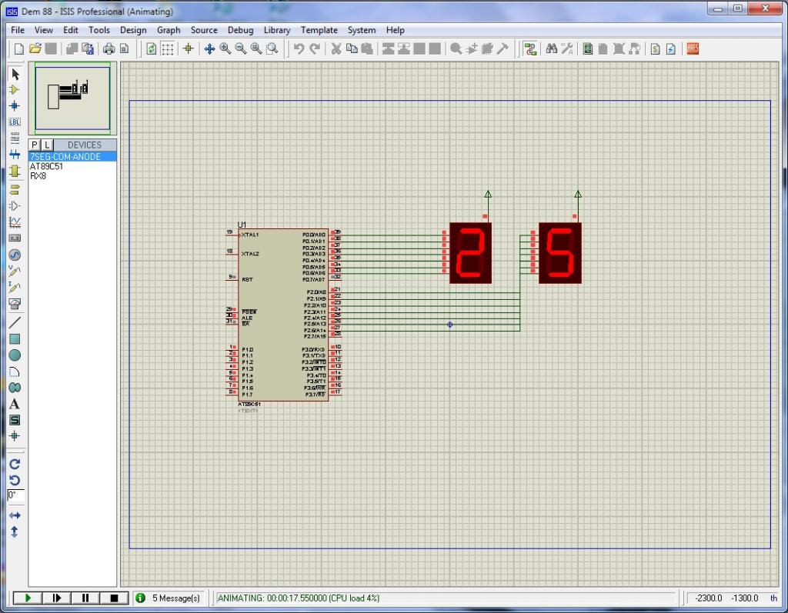The image size is (788, 613).
Task: Toggle wire auto-router button
Action: [529, 48]
